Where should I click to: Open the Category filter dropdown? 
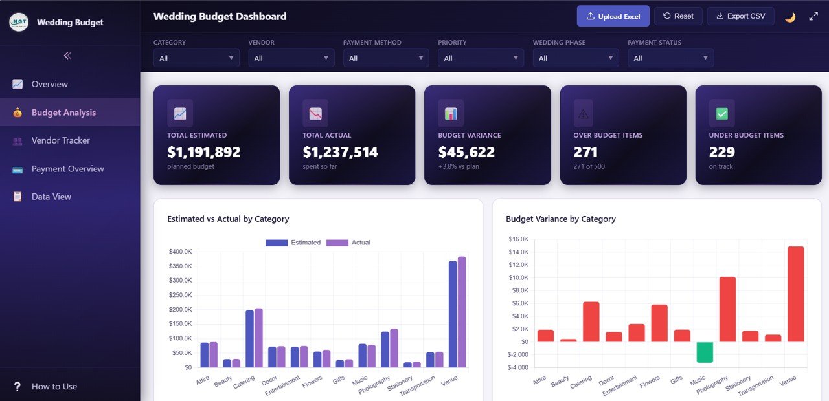(196, 58)
